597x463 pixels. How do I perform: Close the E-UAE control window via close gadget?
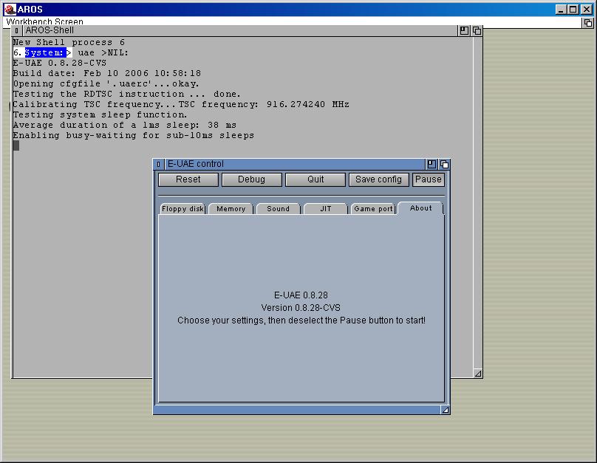158,164
